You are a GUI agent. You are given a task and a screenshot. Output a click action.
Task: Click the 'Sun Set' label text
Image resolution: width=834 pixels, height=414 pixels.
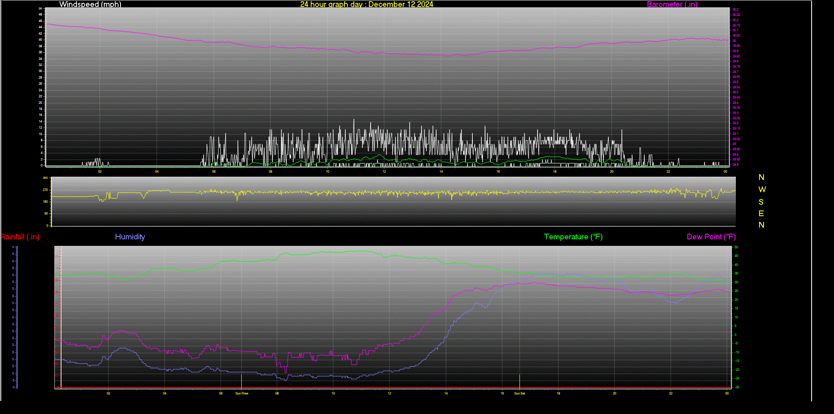pyautogui.click(x=520, y=393)
